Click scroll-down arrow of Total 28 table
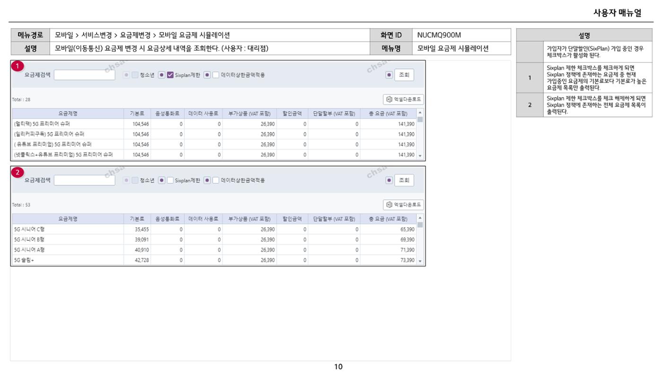 click(420, 156)
